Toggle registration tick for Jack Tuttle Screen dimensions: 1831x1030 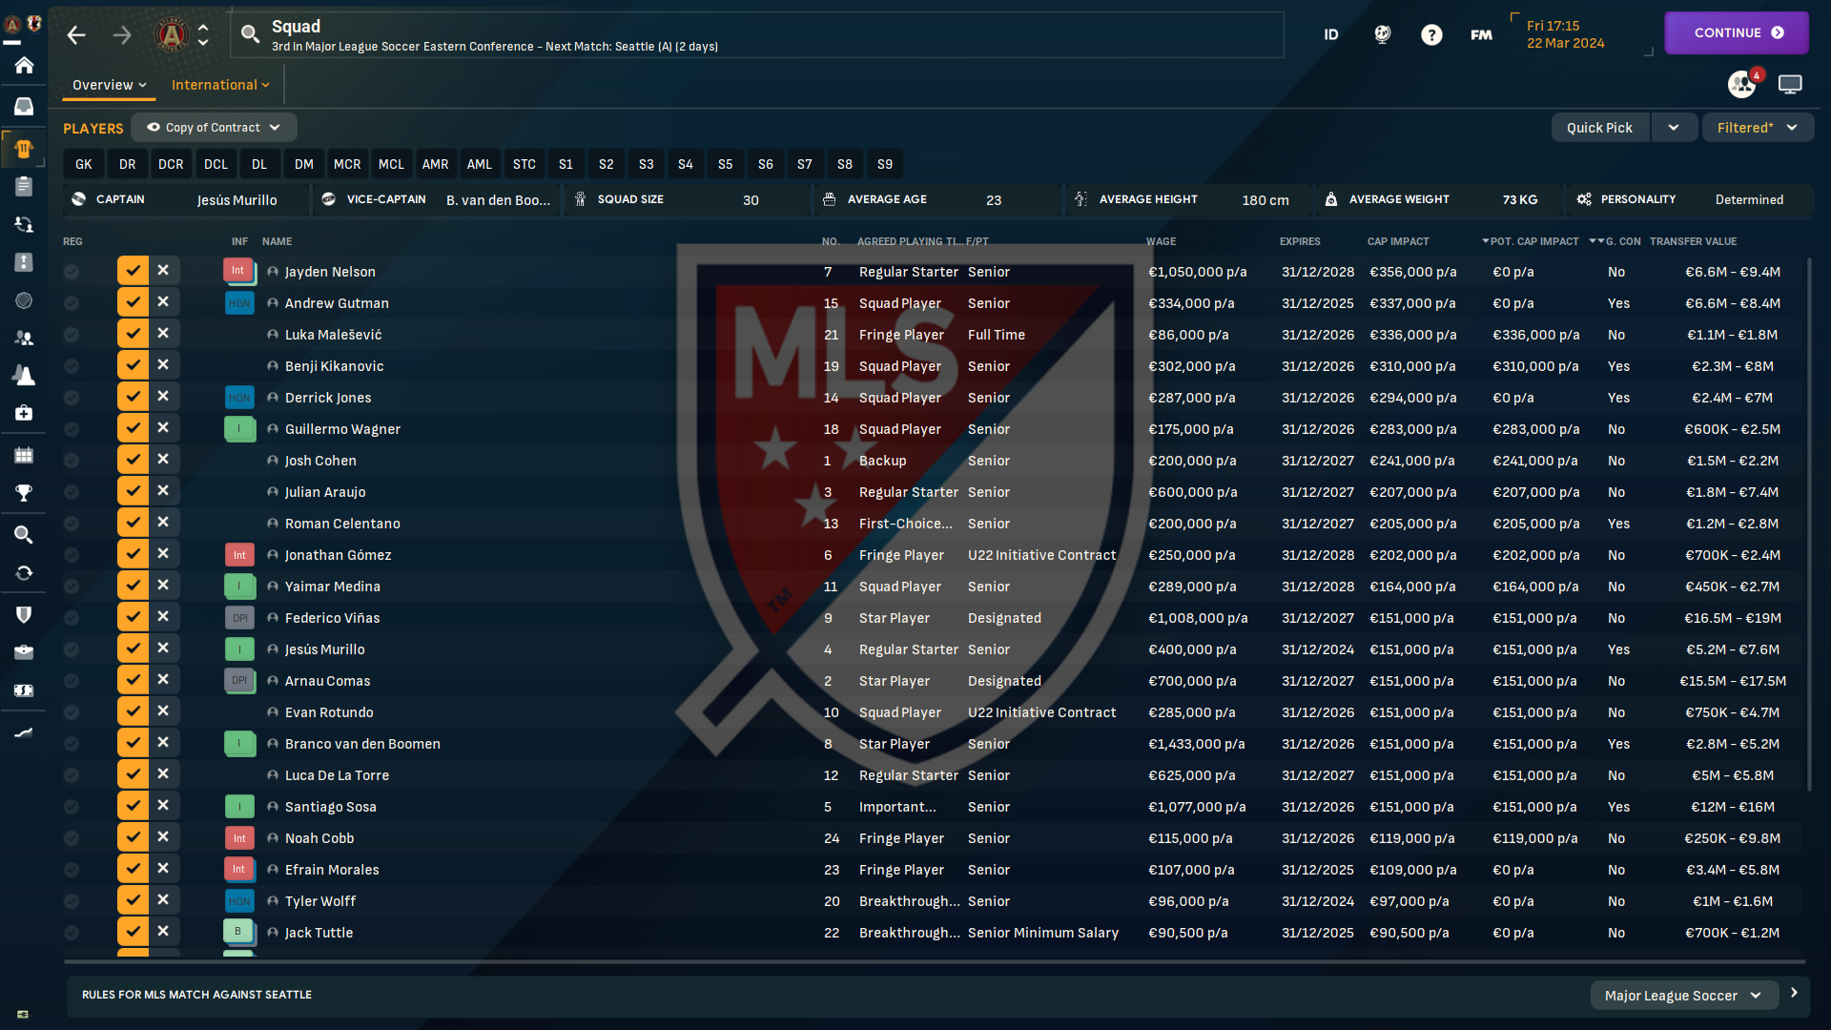click(x=133, y=932)
